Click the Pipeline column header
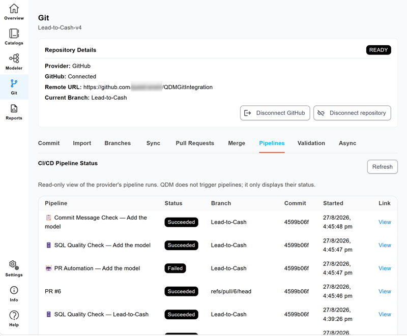407x336 pixels. coord(56,203)
